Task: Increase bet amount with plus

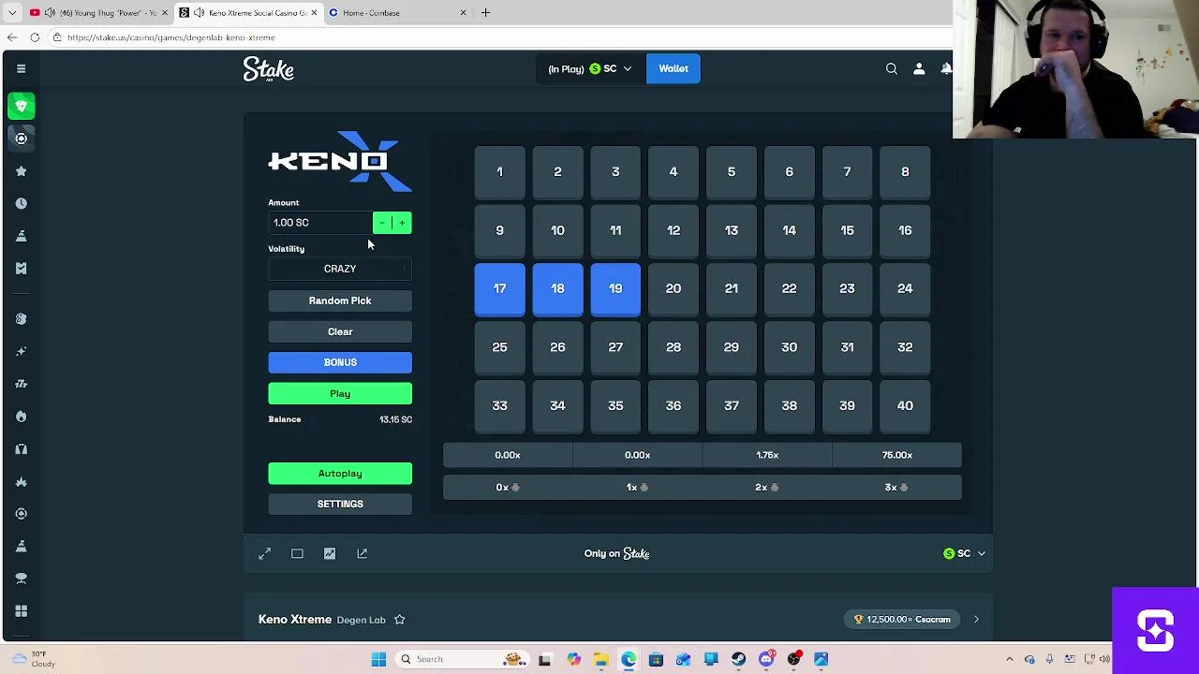Action: click(x=402, y=223)
